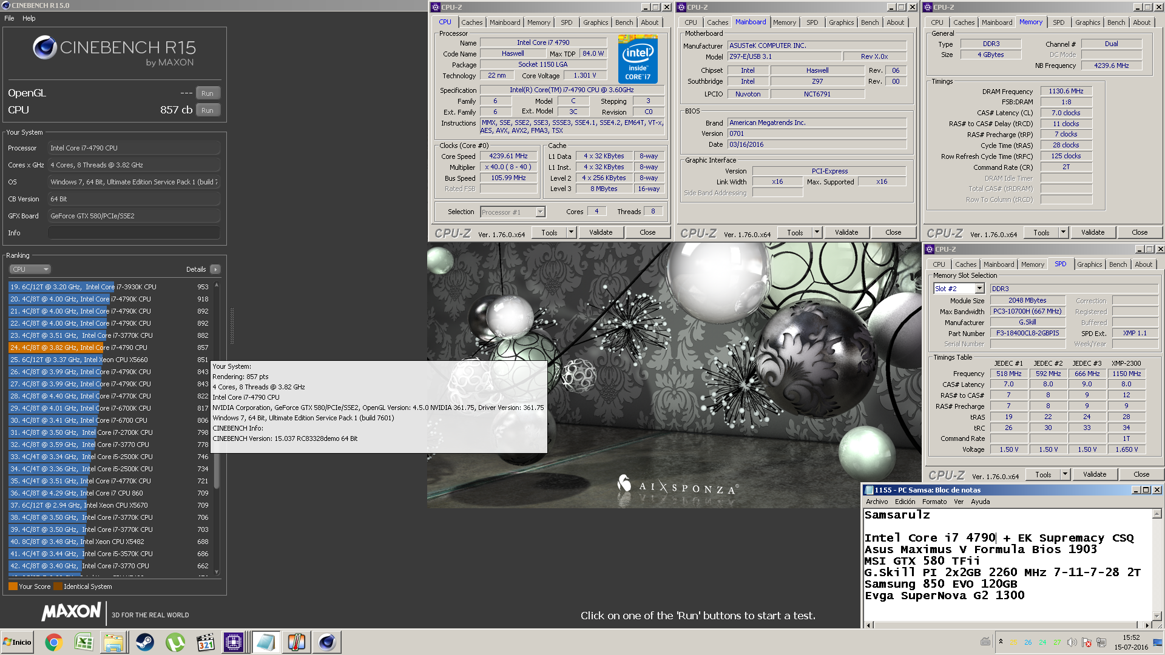Screen dimensions: 1165x655
Task: Click Validate in the Memory CPU-Z window
Action: tap(1093, 232)
